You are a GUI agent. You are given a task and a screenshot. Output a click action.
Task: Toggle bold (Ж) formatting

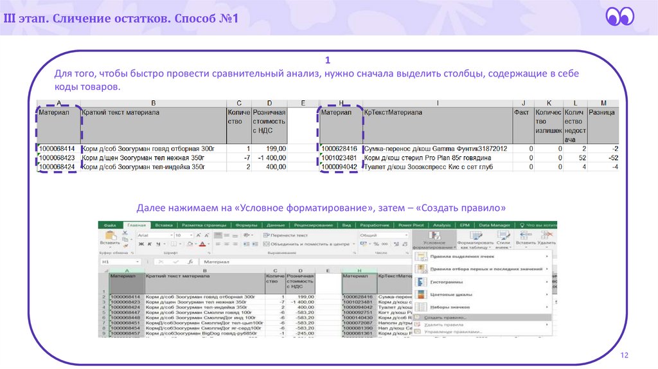[x=141, y=244]
